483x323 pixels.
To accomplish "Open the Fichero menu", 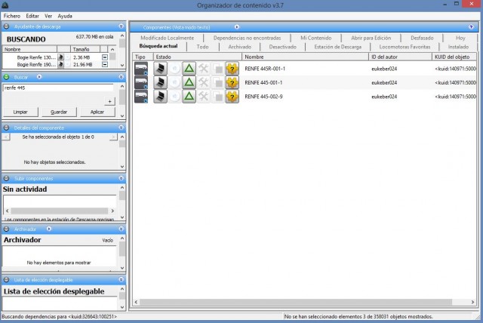I will (x=11, y=15).
